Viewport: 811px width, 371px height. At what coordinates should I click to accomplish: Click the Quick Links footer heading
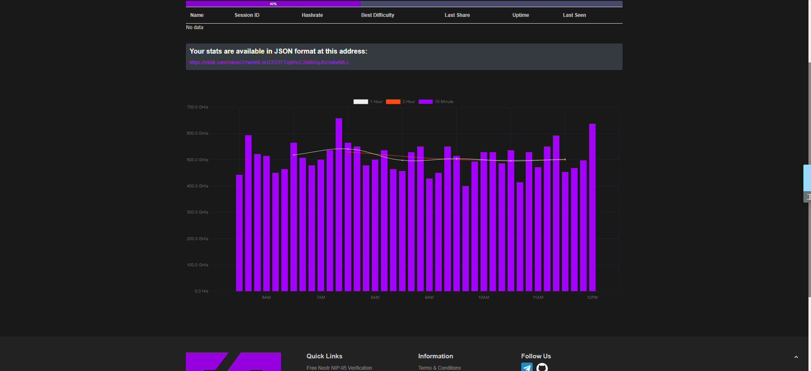point(324,356)
